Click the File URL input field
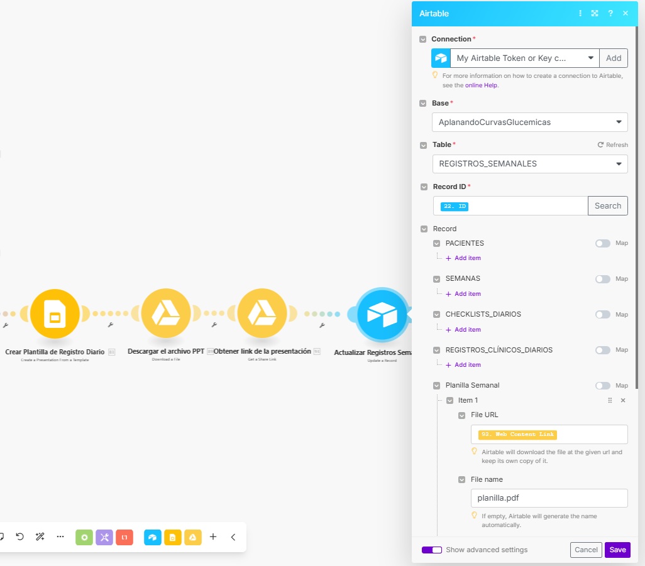 549,435
